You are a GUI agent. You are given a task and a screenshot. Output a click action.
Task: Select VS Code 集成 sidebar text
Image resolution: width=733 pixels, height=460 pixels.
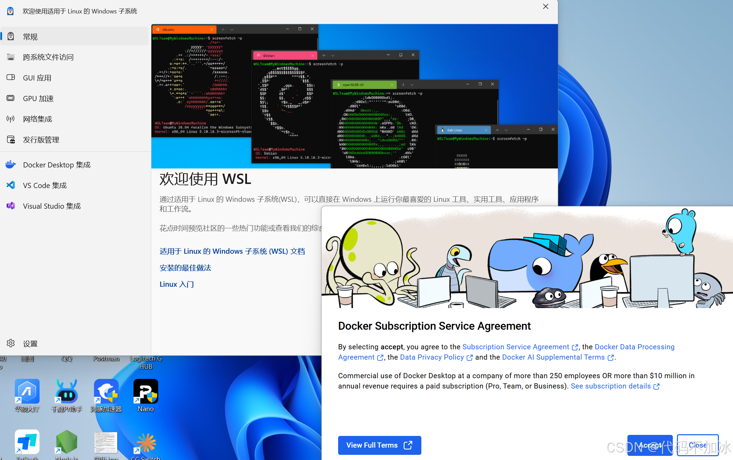click(x=45, y=185)
